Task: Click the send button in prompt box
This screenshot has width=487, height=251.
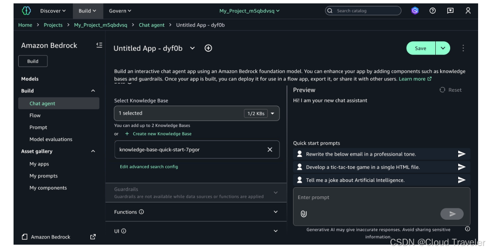Action: click(x=452, y=214)
